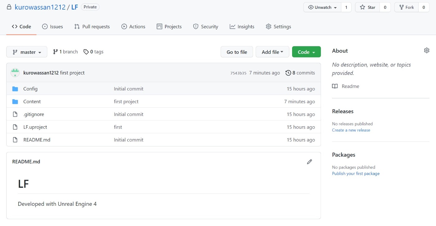Image resolution: width=436 pixels, height=226 pixels.
Task: Click the Unwatch button
Action: (322, 7)
